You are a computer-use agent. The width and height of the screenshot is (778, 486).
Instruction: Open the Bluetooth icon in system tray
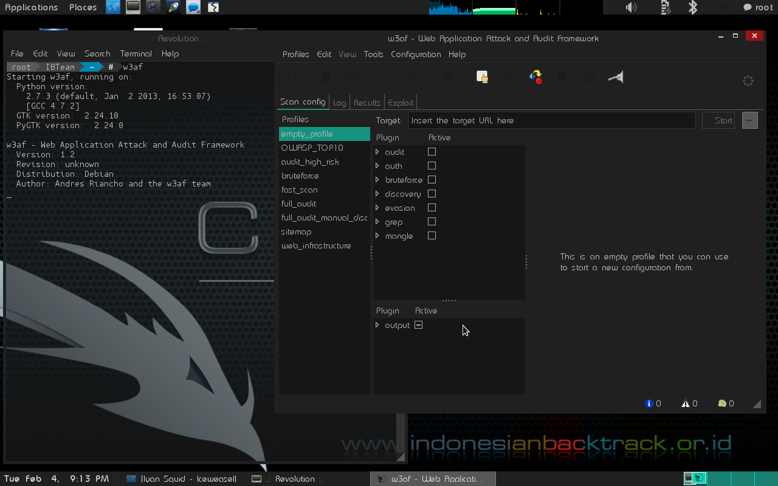692,7
